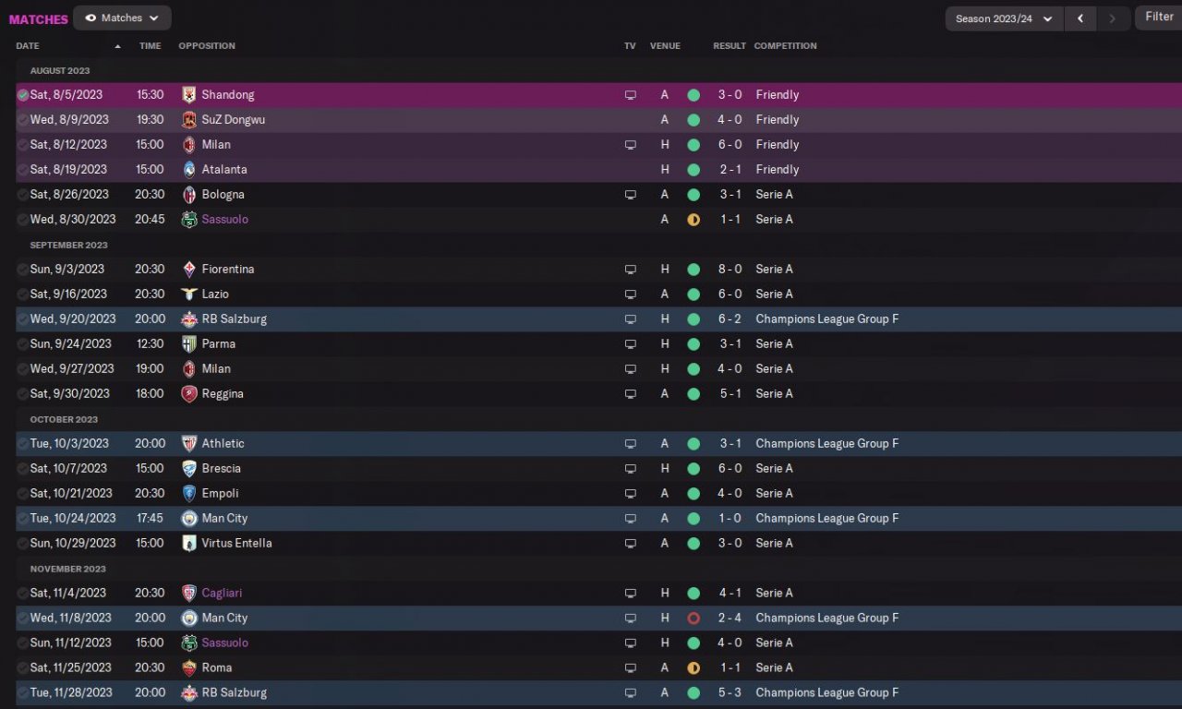Click the TV broadcast icon for Lazio match
The image size is (1182, 709).
point(631,294)
